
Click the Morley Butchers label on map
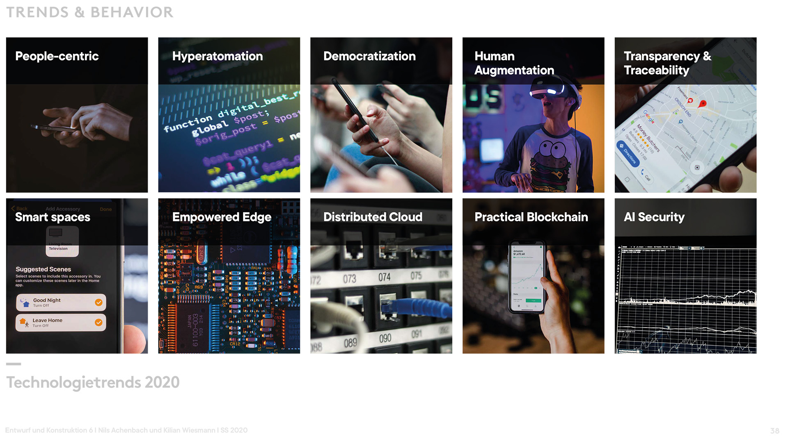pos(648,138)
